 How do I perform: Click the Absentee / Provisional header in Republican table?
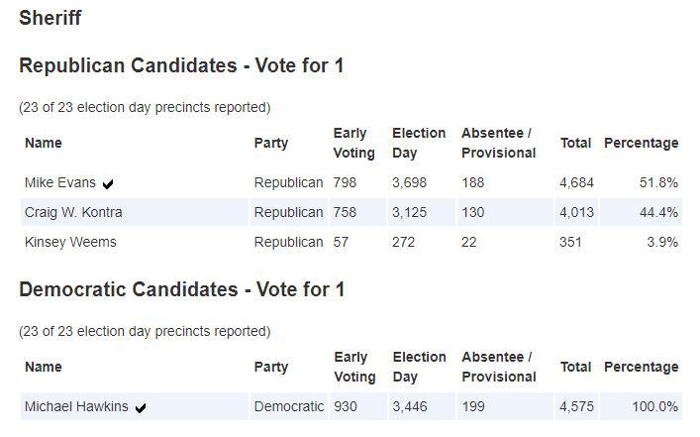pos(499,143)
